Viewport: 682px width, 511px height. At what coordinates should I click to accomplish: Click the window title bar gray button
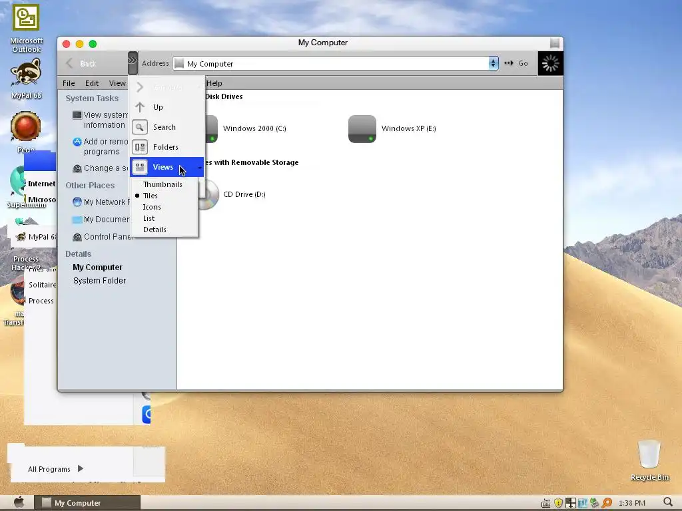pos(555,43)
